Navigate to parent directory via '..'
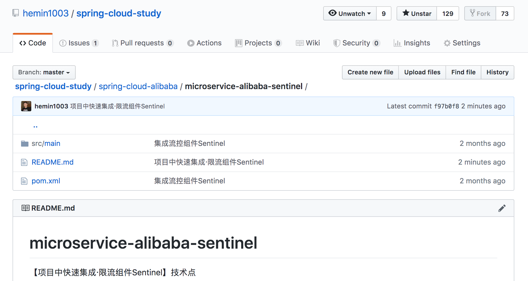 (36, 125)
